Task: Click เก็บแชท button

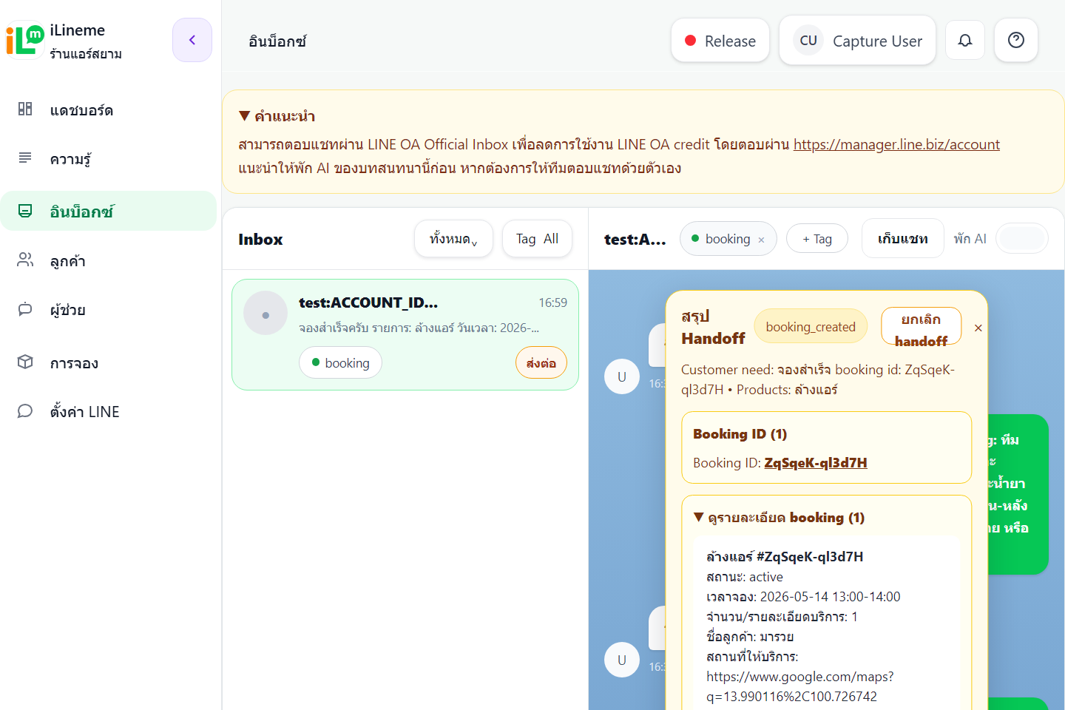Action: pyautogui.click(x=902, y=238)
